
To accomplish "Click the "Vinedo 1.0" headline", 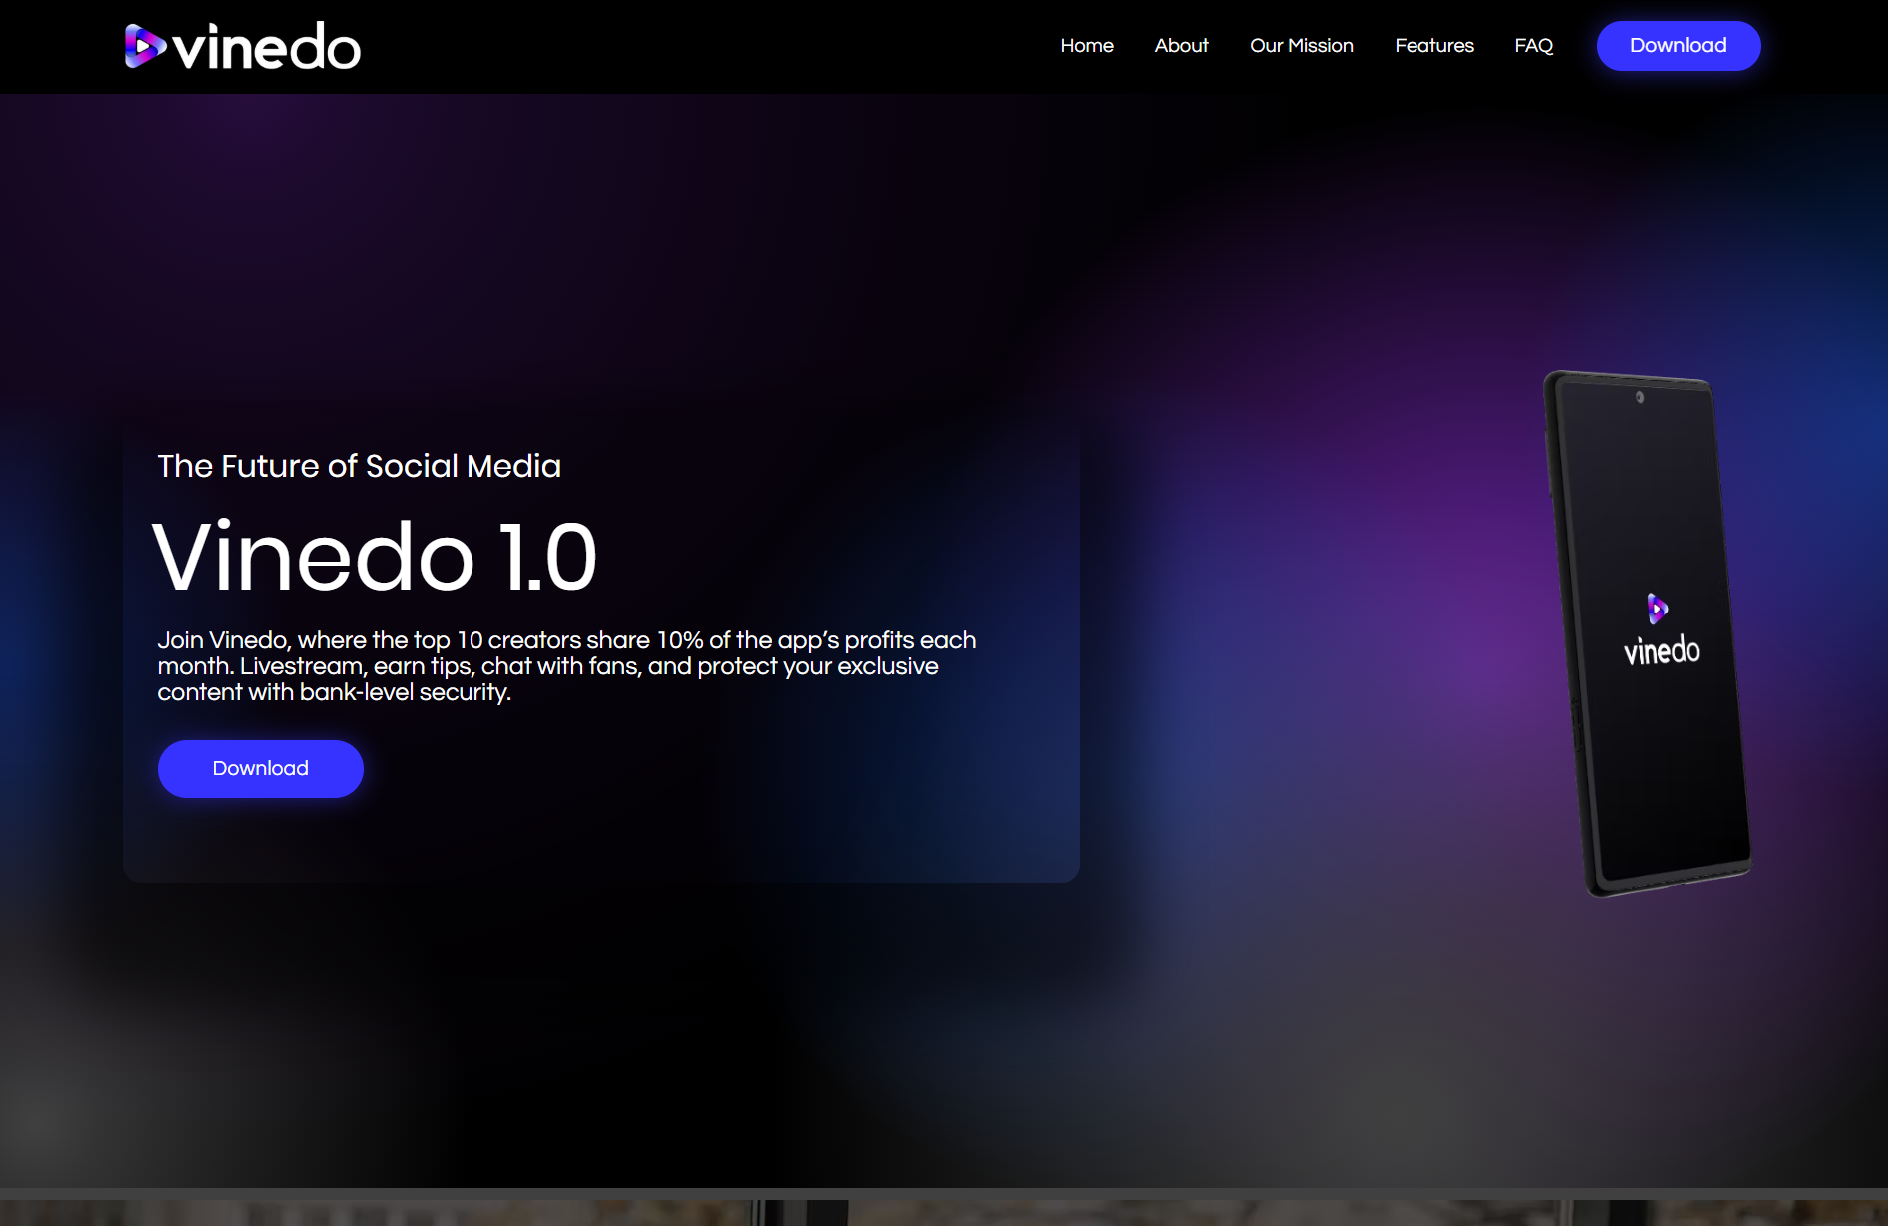I will click(375, 557).
